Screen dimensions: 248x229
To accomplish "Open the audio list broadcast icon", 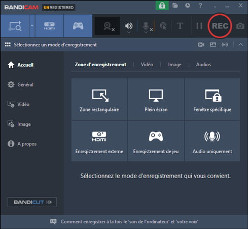I will coord(225,45).
